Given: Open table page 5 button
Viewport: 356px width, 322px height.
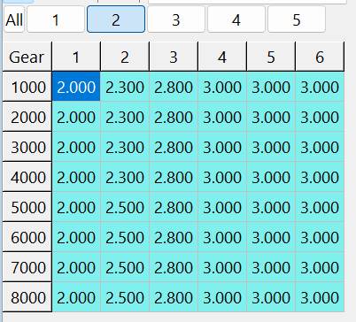Looking at the screenshot, I should tap(297, 20).
